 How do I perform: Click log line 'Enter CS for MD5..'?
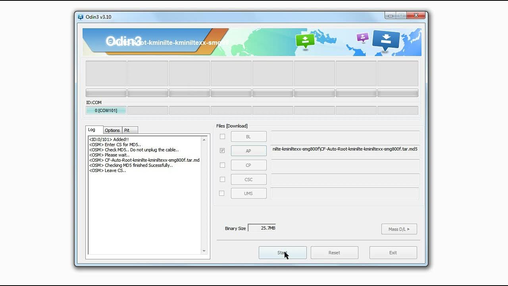[x=115, y=145]
